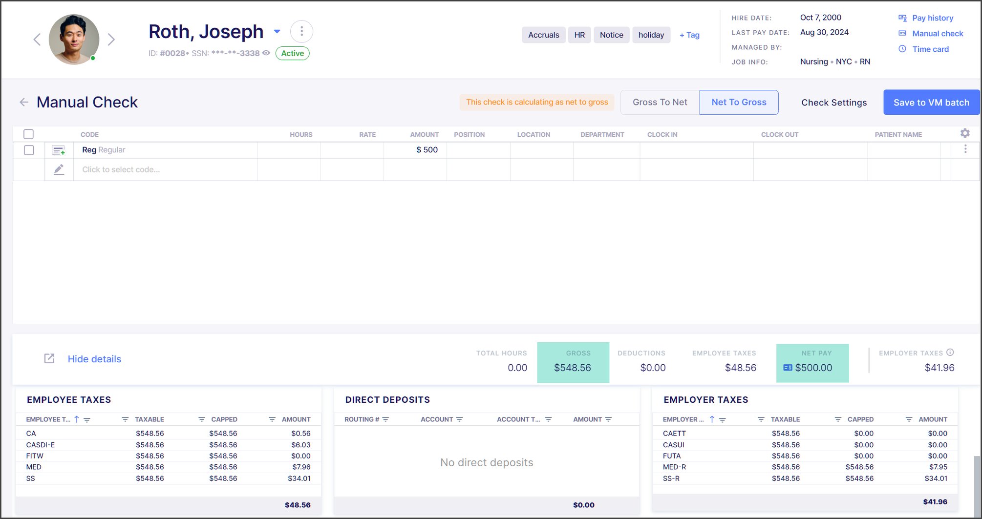Click the pencil edit icon in empty row
Screen dimensions: 982x519
59,170
